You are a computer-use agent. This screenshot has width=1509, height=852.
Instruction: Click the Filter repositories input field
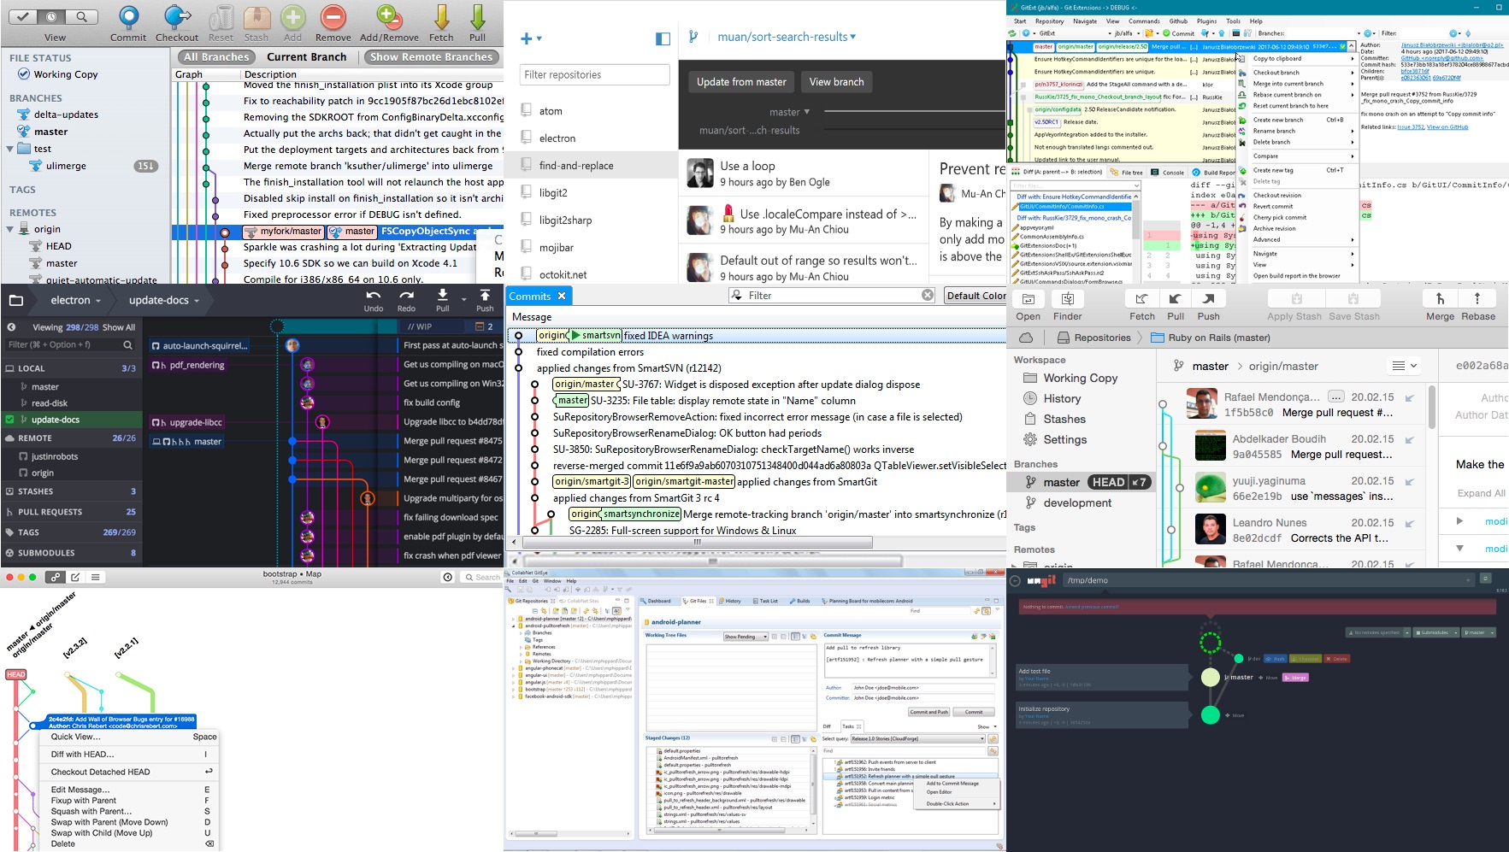pyautogui.click(x=593, y=74)
